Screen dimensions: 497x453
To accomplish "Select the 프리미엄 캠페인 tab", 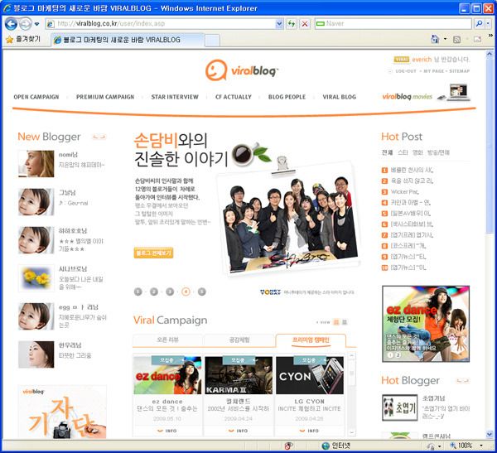I will (311, 340).
